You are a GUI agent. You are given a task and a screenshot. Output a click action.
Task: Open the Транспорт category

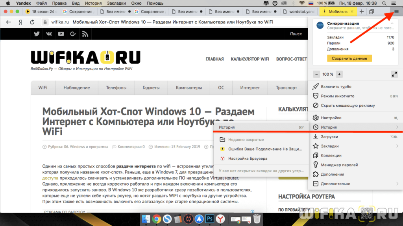(287, 87)
